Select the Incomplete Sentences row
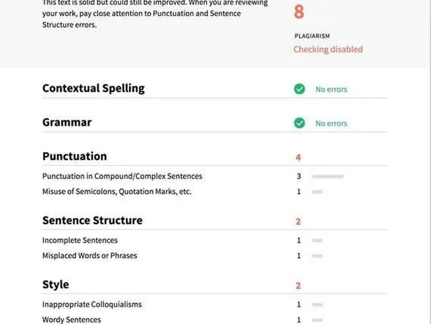 (80, 240)
